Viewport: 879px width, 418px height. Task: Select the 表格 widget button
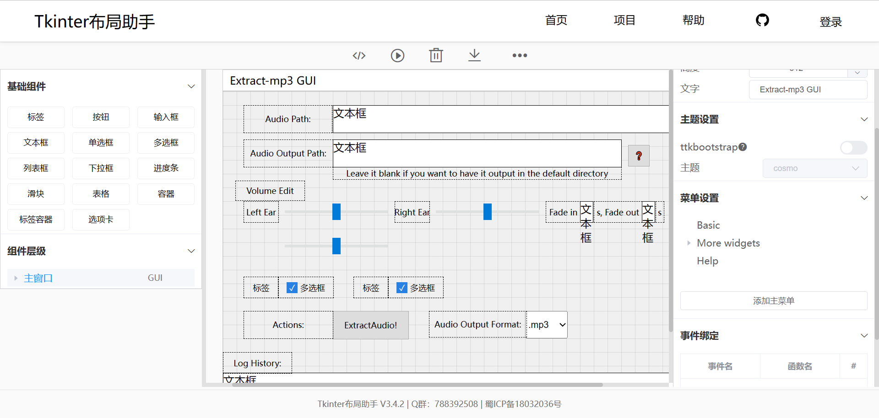[x=101, y=194]
